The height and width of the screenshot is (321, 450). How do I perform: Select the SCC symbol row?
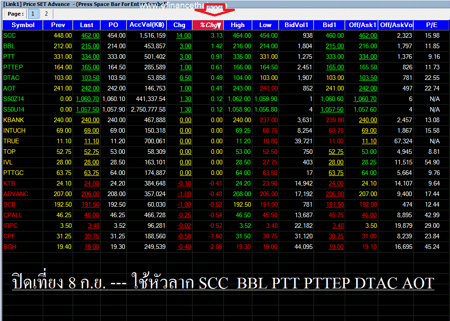10,35
